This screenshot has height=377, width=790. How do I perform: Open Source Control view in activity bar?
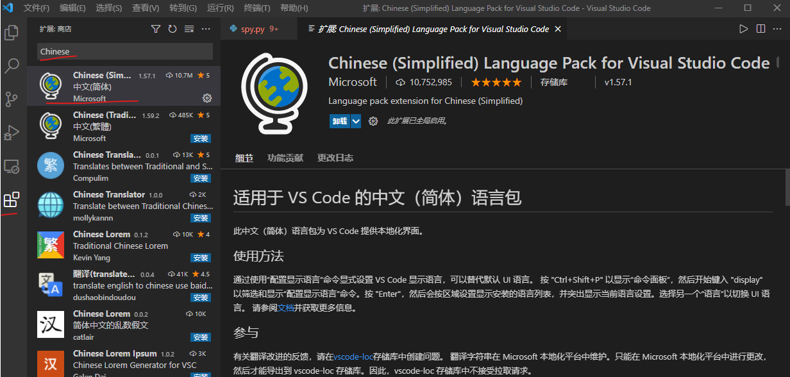(x=12, y=99)
